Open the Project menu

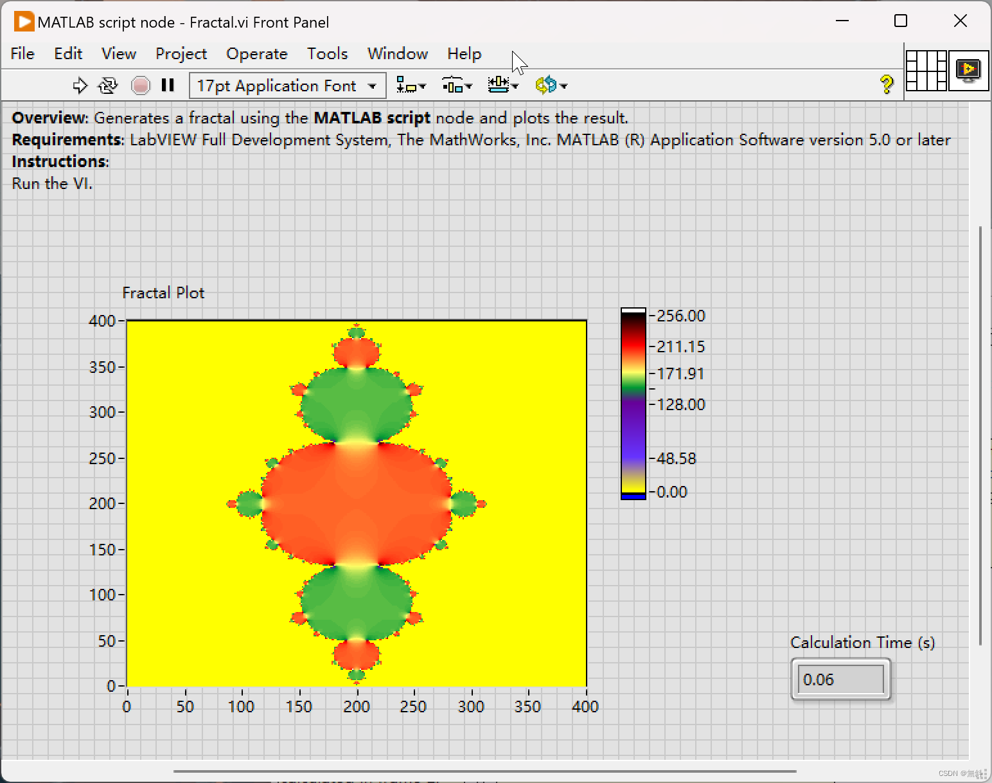click(x=181, y=54)
